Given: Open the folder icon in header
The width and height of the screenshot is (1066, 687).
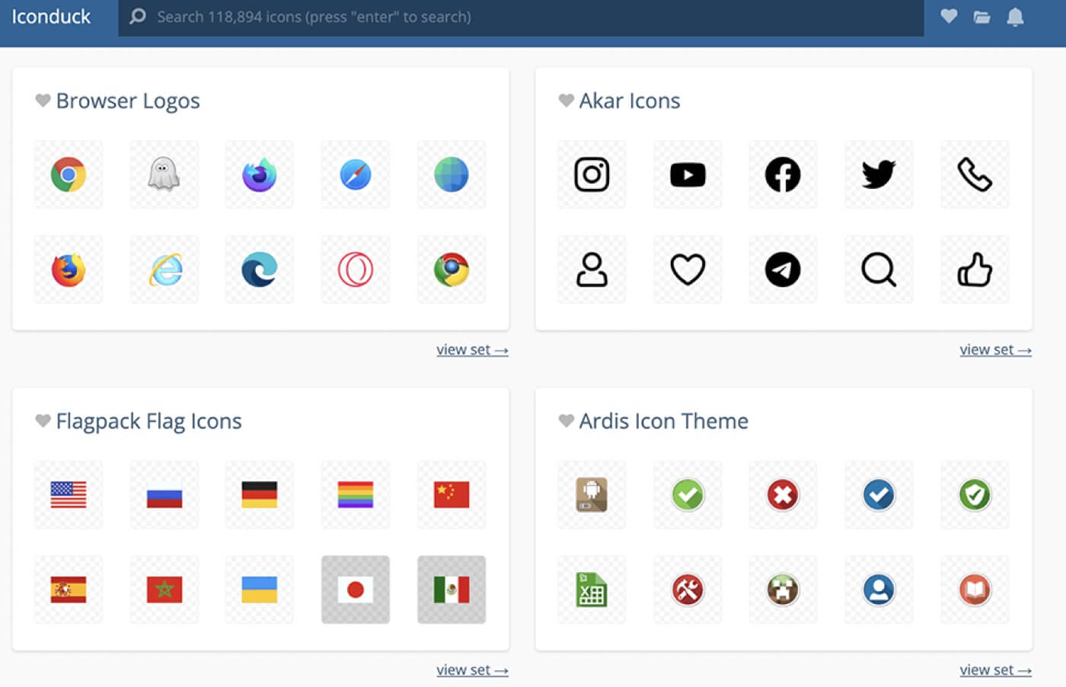Looking at the screenshot, I should [981, 17].
